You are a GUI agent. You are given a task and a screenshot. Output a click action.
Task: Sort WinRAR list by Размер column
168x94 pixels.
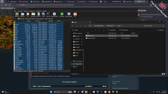point(29,21)
